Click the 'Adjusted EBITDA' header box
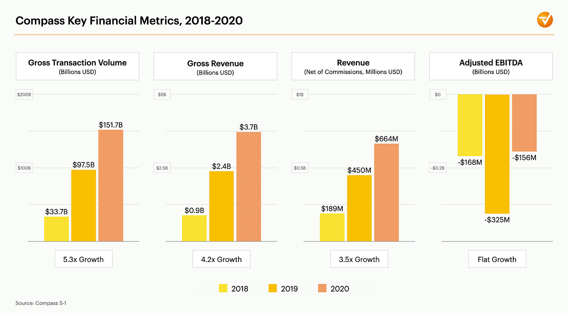 pos(491,66)
